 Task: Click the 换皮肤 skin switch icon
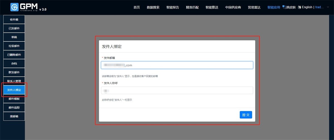tap(284, 7)
